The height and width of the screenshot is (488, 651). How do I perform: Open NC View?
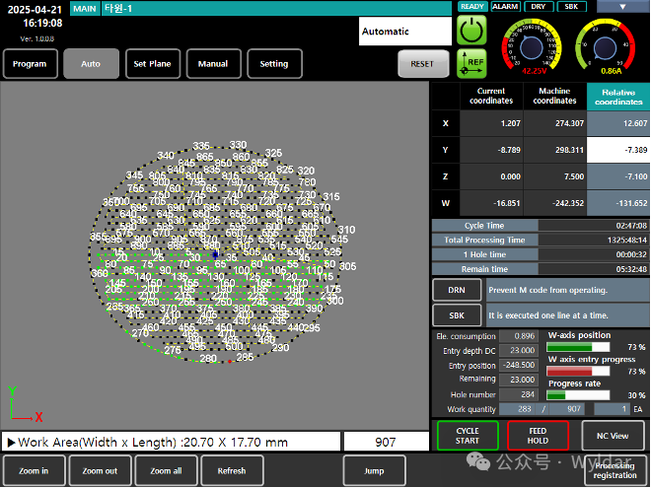point(613,436)
